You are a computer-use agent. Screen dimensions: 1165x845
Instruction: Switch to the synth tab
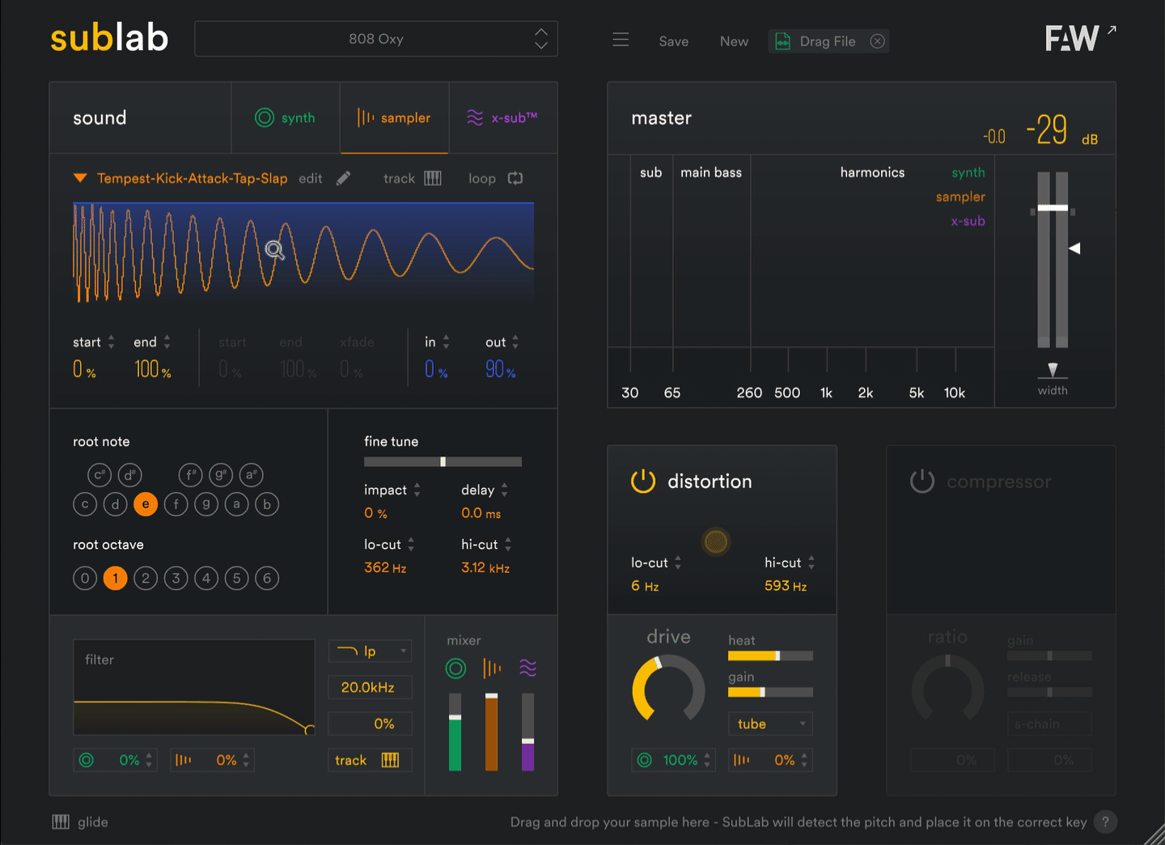click(x=286, y=118)
